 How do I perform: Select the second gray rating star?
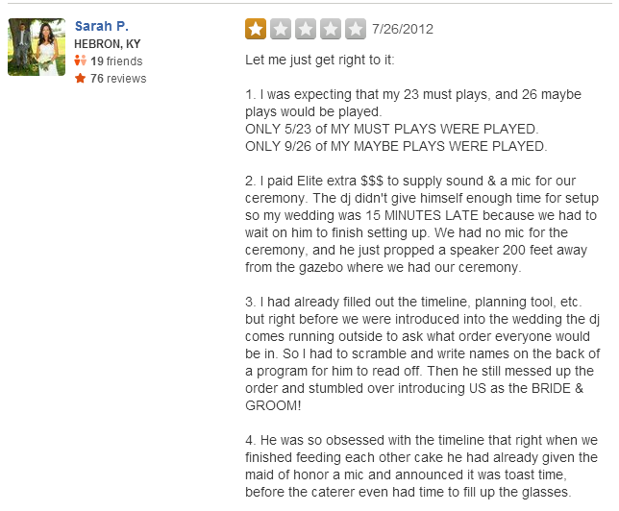pos(281,29)
